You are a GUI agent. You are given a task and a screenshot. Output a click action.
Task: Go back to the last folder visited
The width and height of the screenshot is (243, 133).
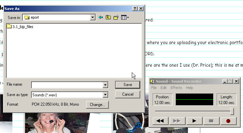coord(101,17)
